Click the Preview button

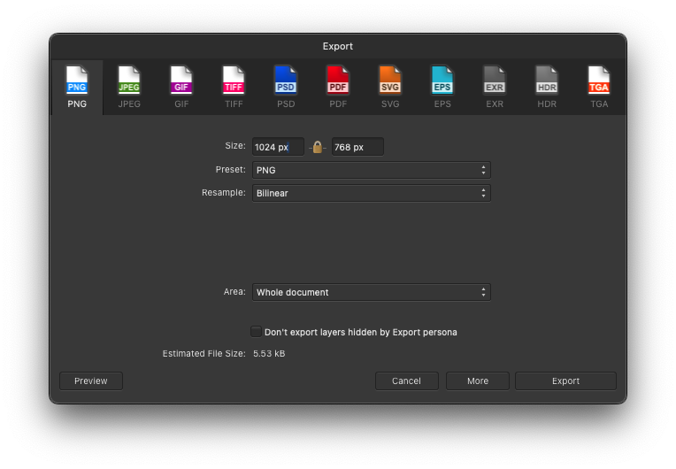coord(91,381)
